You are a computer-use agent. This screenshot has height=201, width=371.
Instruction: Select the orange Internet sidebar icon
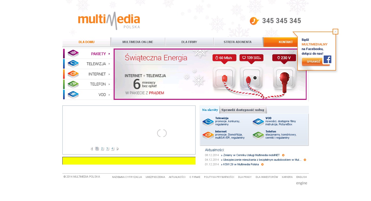pos(73,74)
